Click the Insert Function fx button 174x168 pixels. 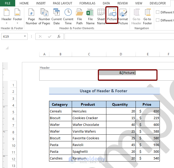(x=59, y=36)
